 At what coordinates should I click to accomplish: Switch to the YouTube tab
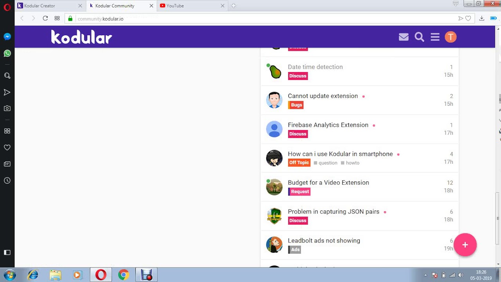(192, 6)
